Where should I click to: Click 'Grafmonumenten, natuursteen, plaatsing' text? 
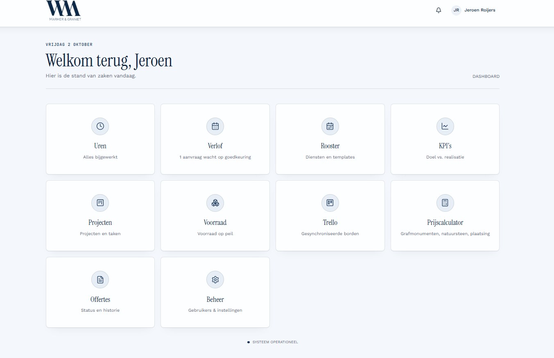(x=445, y=233)
